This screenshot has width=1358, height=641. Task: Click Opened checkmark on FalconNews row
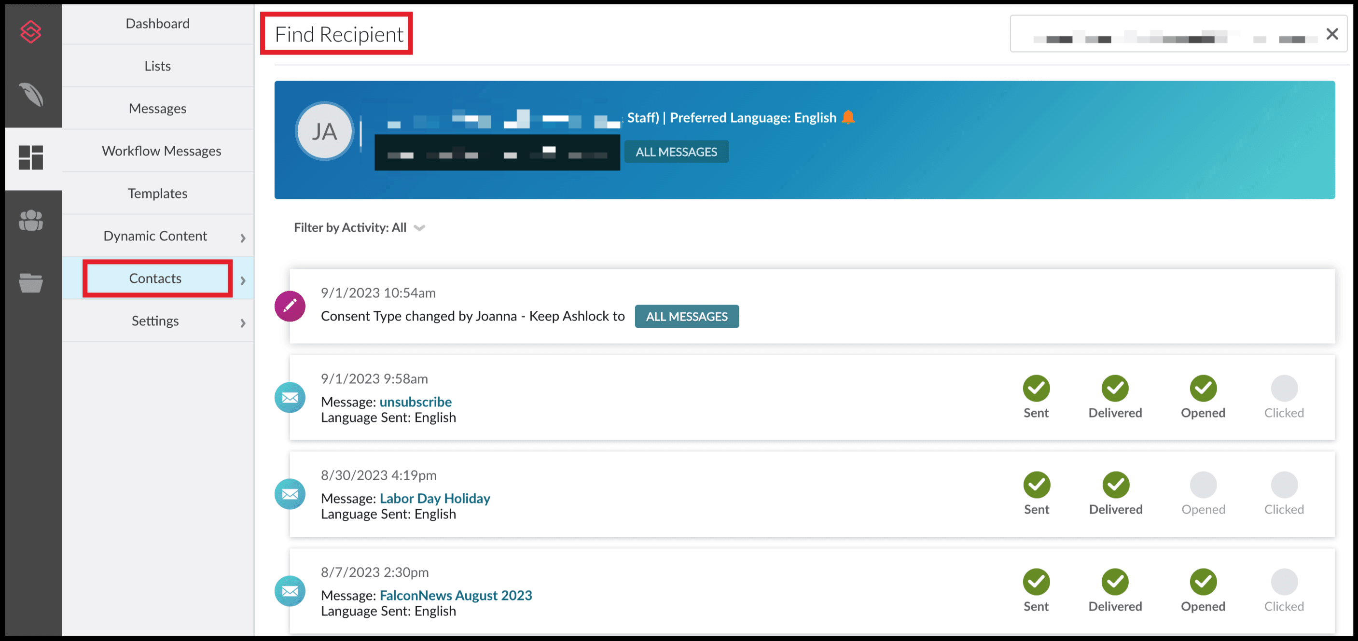click(x=1203, y=582)
